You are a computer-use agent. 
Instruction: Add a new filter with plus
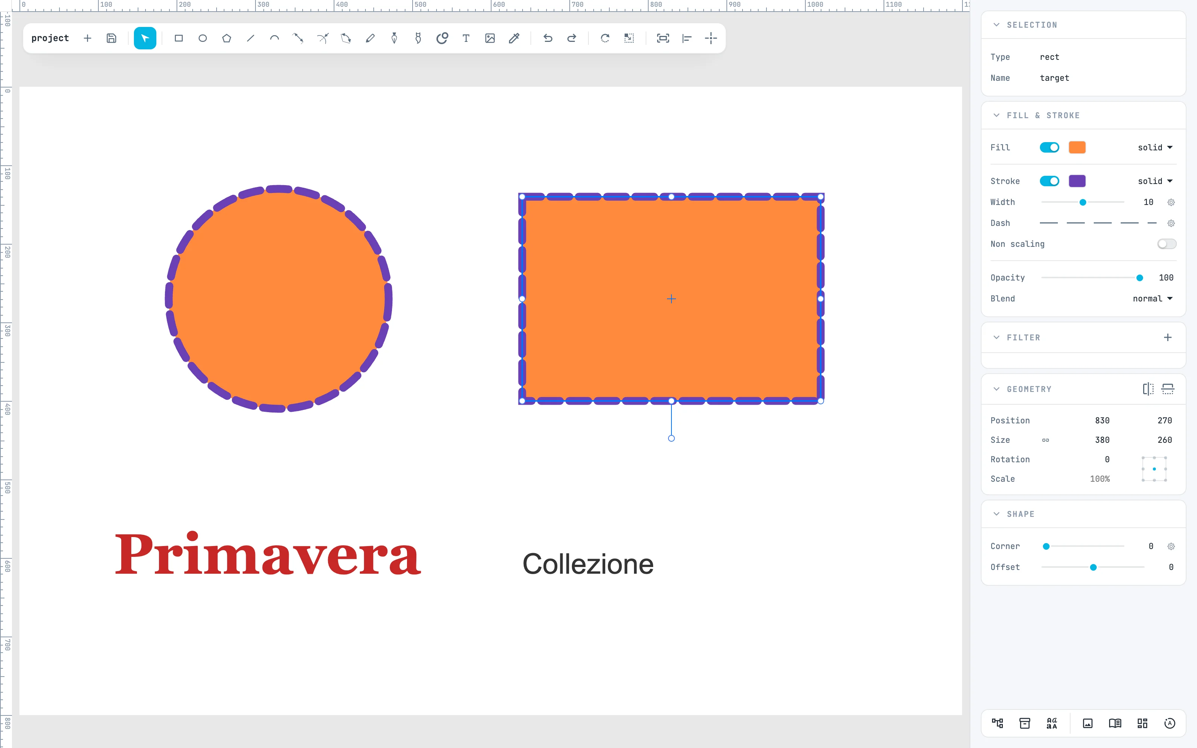click(1168, 337)
